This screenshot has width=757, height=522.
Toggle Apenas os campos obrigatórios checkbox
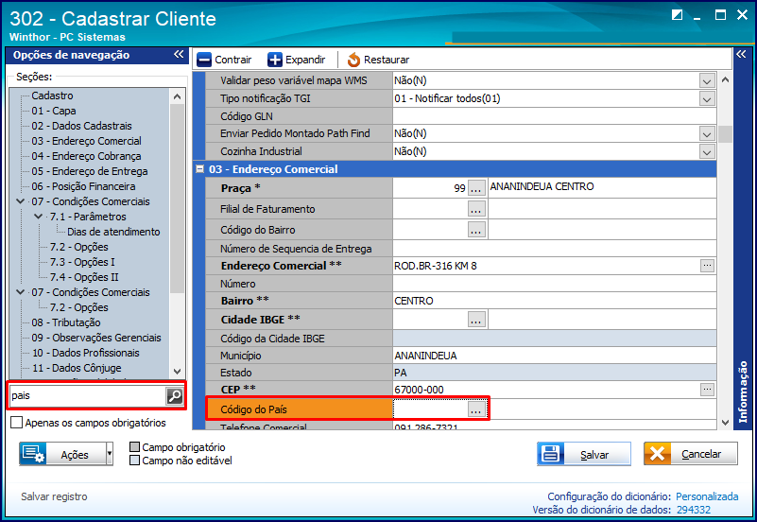(x=17, y=423)
